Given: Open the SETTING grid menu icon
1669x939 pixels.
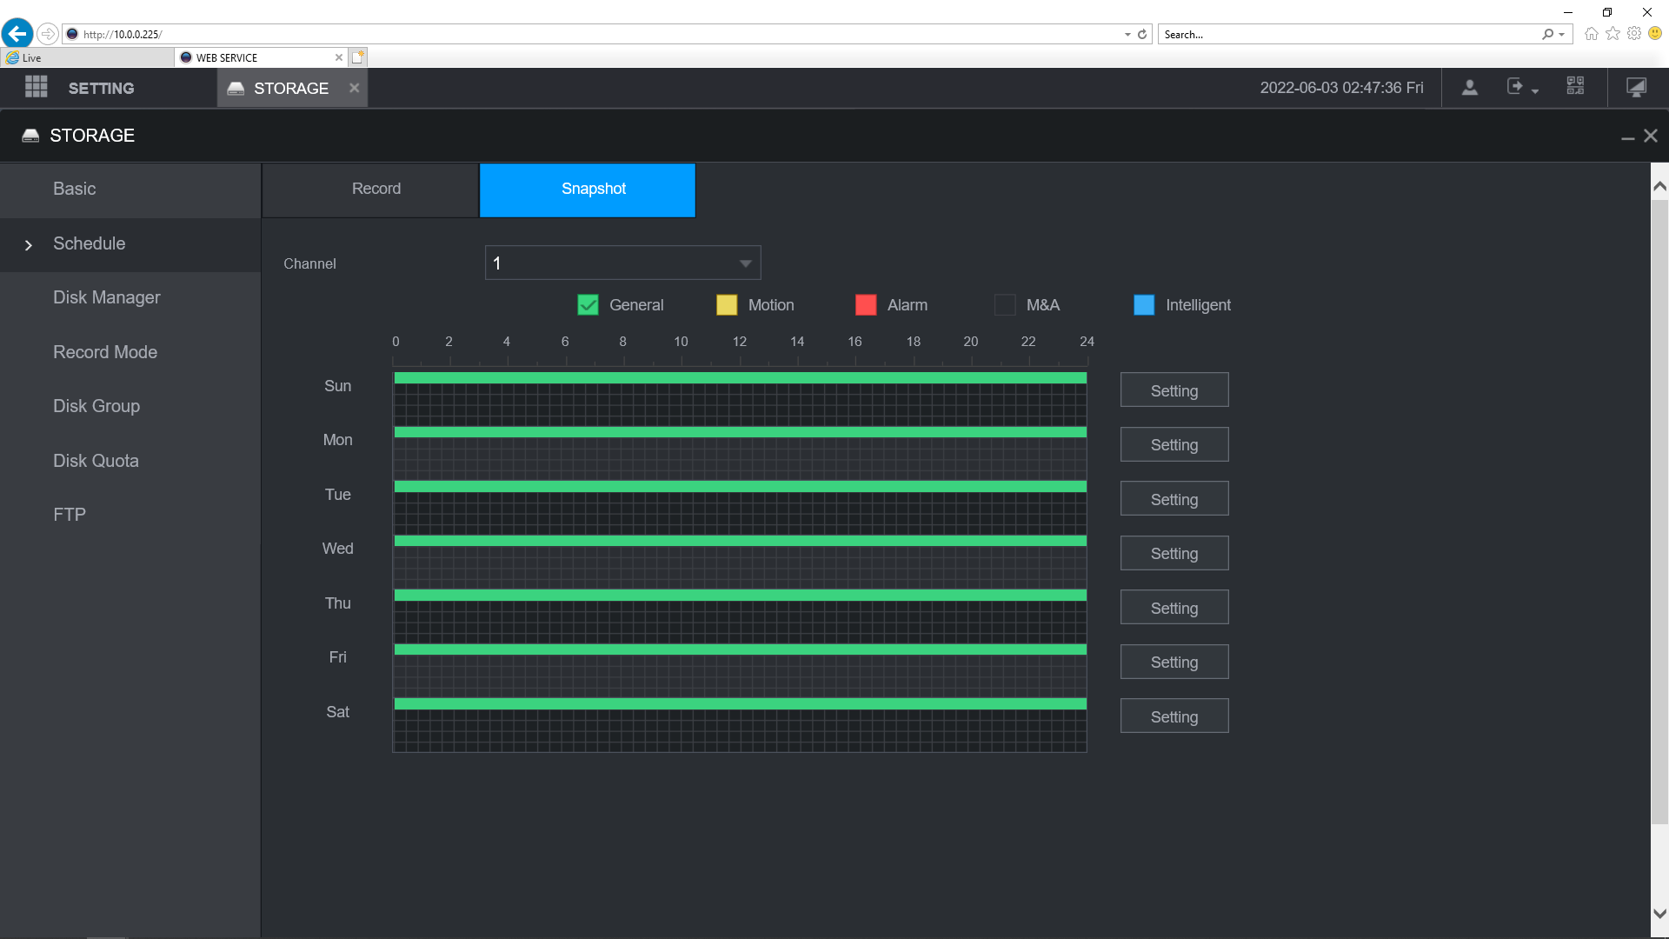Looking at the screenshot, I should click(x=37, y=87).
